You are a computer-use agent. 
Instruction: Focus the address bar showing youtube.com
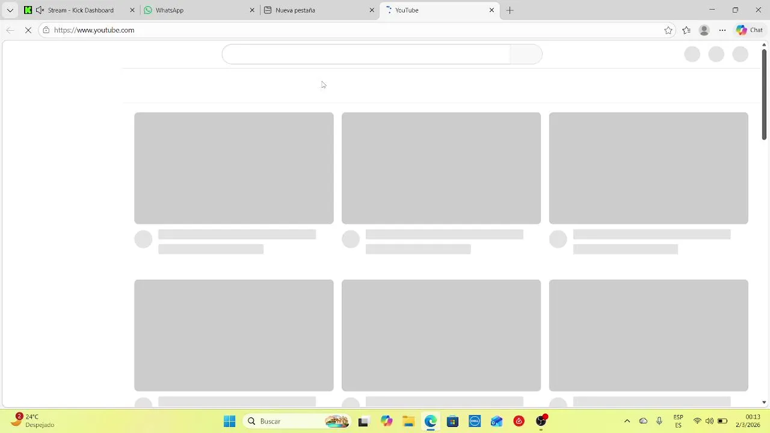(x=357, y=30)
